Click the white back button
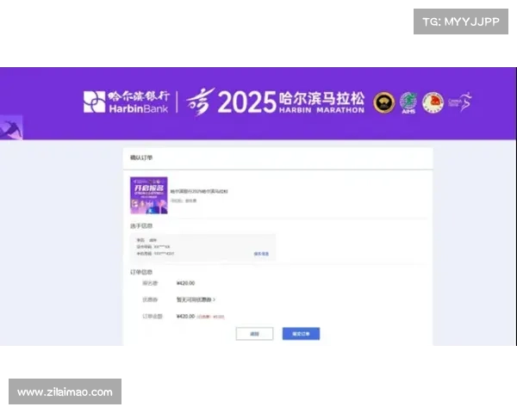 [254, 334]
